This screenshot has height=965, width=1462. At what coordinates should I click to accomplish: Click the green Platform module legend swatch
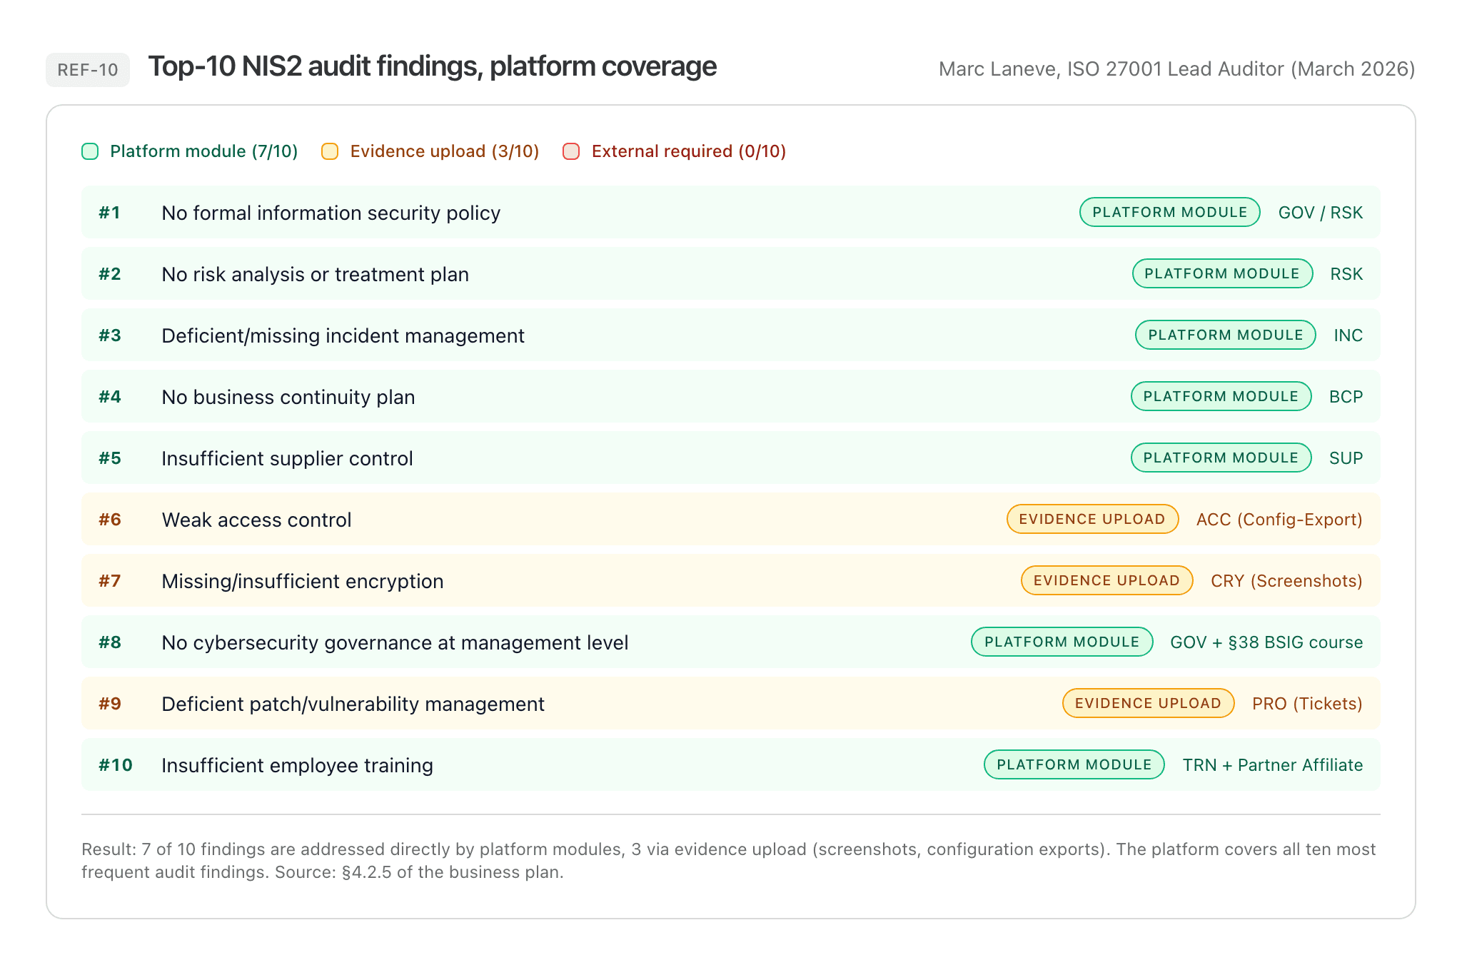pyautogui.click(x=90, y=151)
